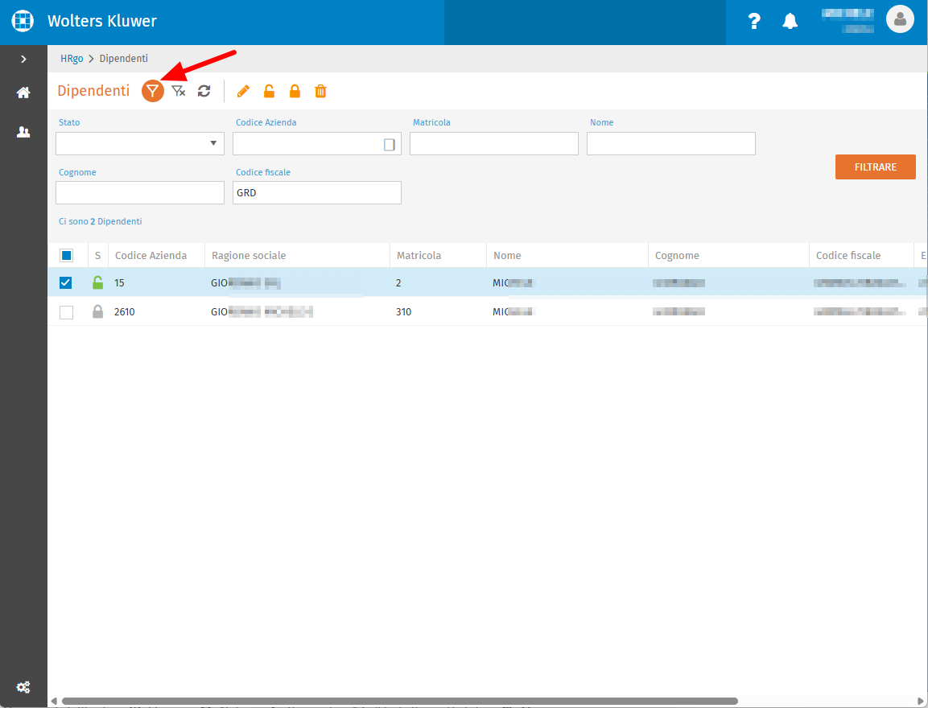Expand the left sidebar with the chevron
This screenshot has width=928, height=708.
click(x=23, y=59)
